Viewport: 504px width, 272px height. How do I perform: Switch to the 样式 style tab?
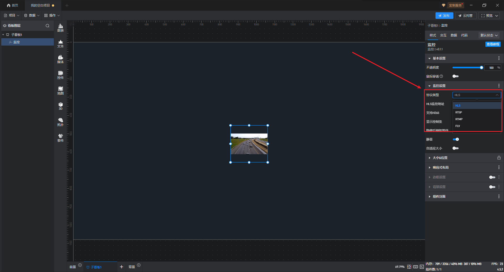click(x=433, y=35)
